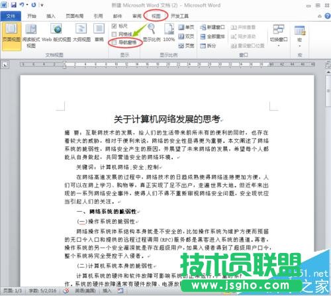The width and height of the screenshot is (331, 296).
Task: Open the 切换窗口 (Switch Windows) dropdown
Action: [x=279, y=35]
